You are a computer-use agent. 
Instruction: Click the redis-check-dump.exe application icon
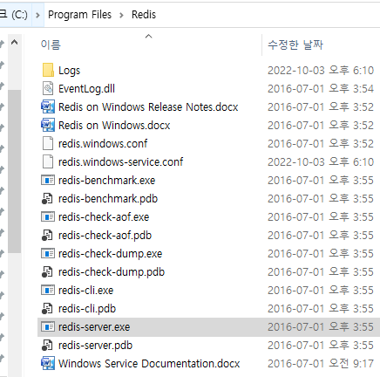(48, 254)
